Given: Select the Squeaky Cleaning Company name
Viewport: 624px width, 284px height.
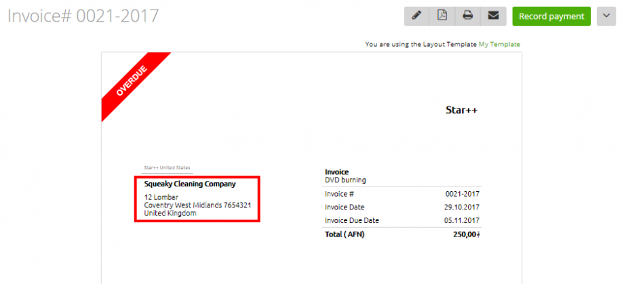Looking at the screenshot, I should tap(190, 184).
